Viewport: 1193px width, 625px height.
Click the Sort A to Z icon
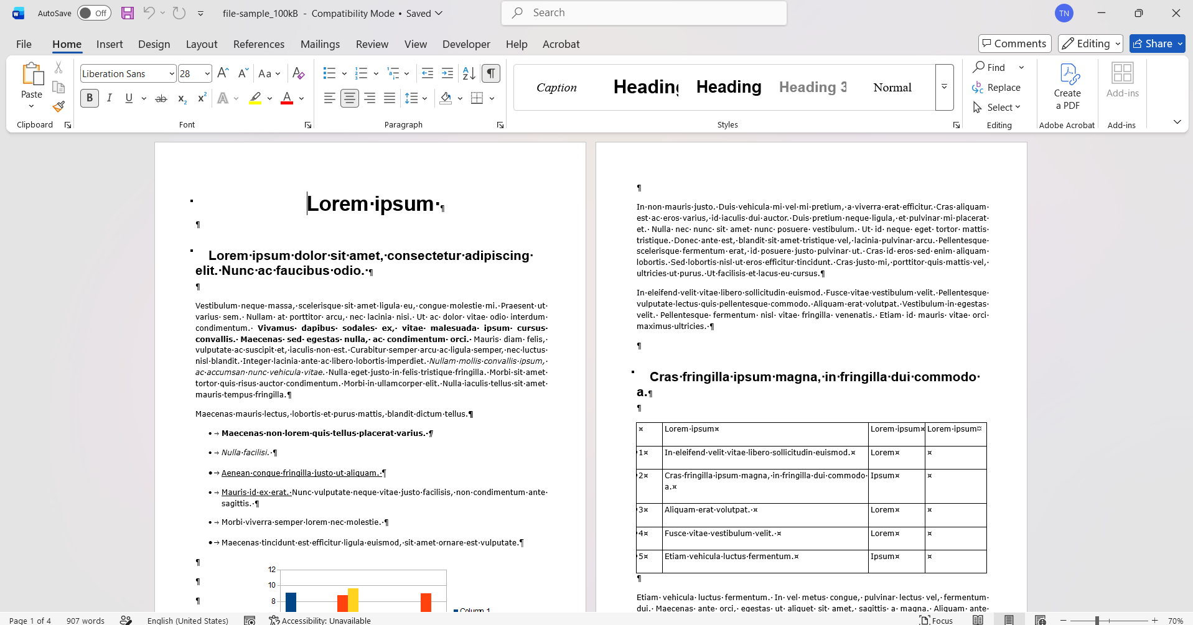pos(469,73)
